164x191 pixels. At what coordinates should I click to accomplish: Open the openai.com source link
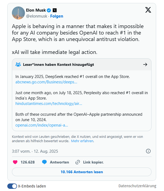pos(42,125)
